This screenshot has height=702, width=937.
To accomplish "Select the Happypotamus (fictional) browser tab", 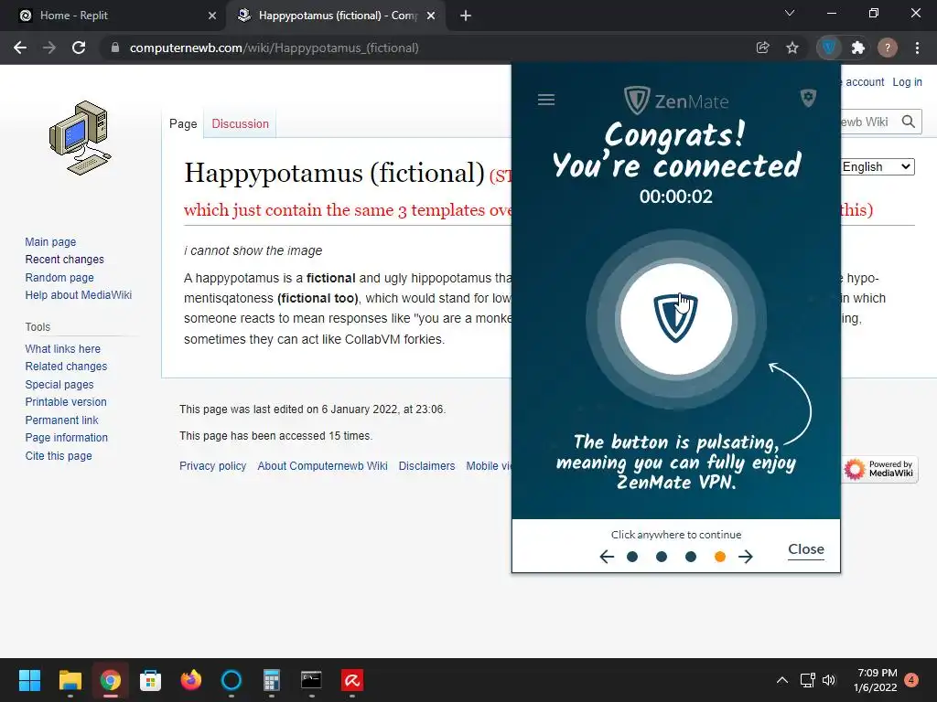I will (x=336, y=16).
